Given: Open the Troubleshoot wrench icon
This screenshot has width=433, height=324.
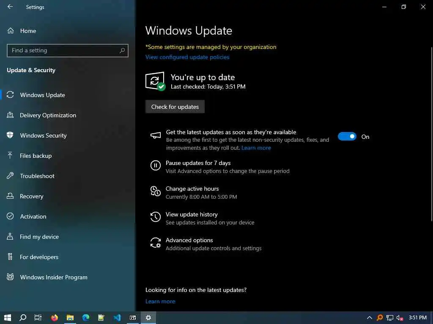Looking at the screenshot, I should tap(10, 176).
